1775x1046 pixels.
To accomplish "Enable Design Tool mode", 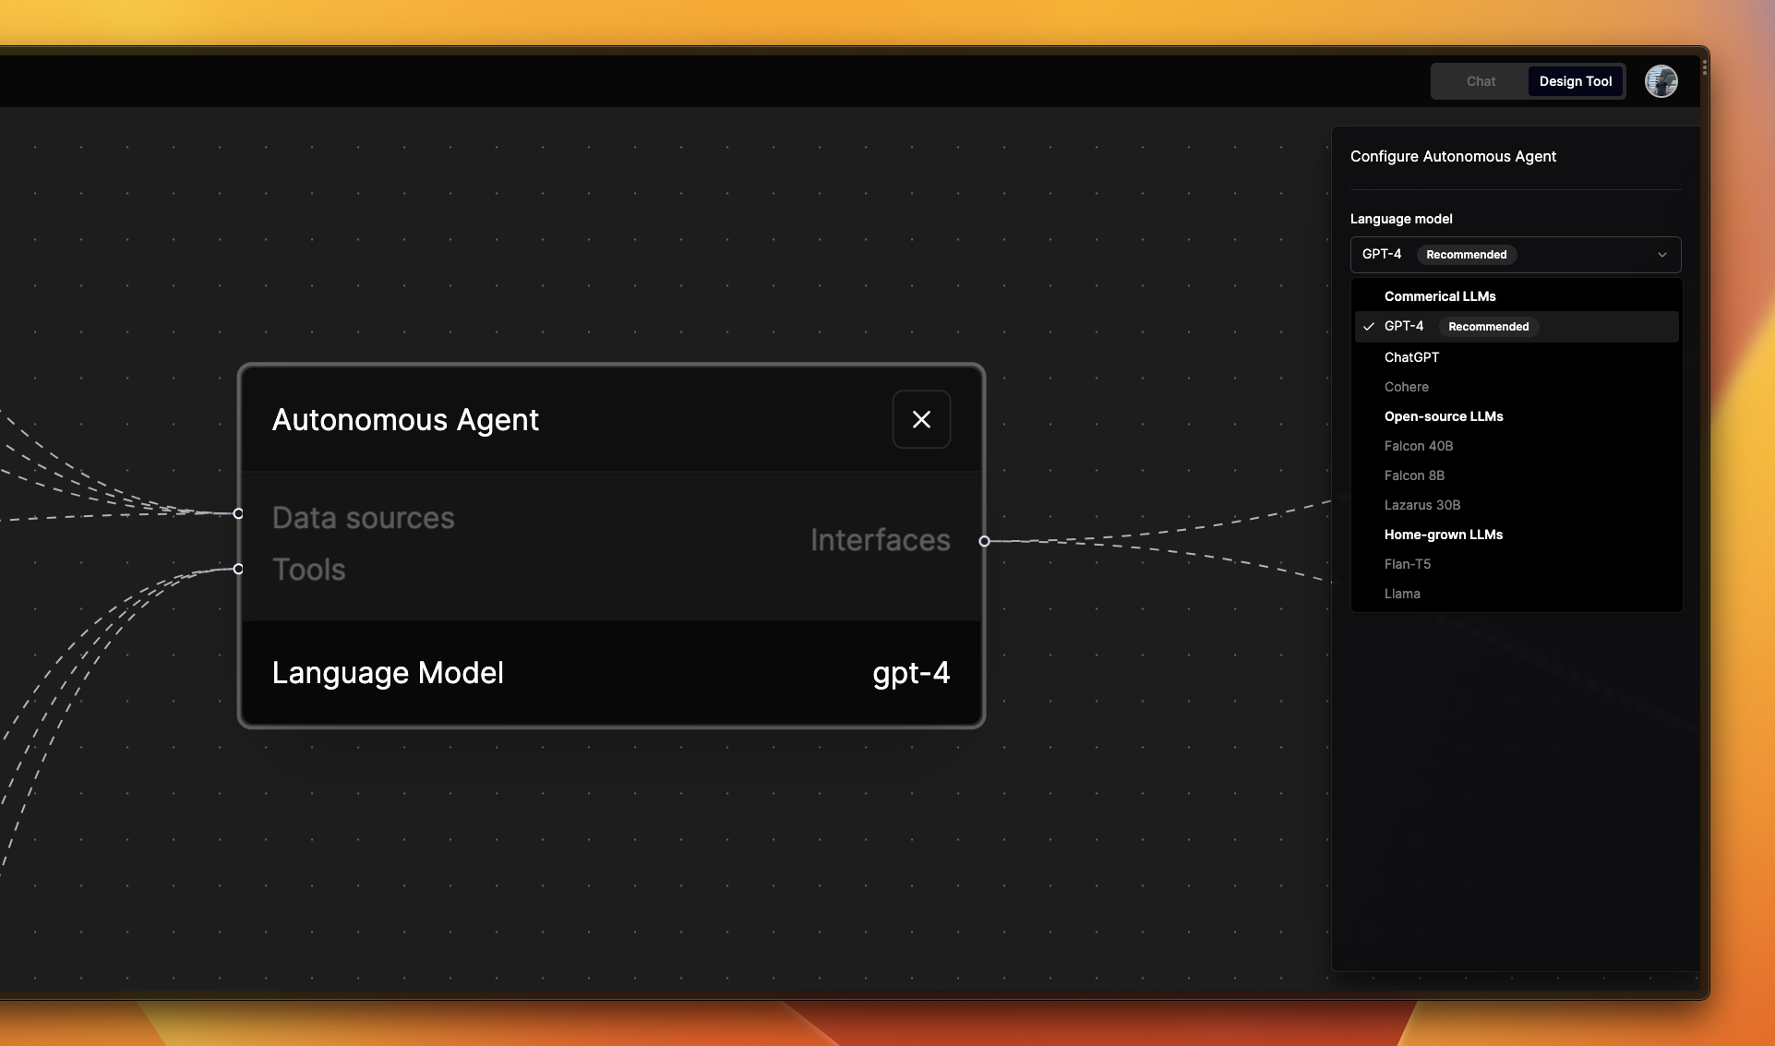I will (1575, 81).
